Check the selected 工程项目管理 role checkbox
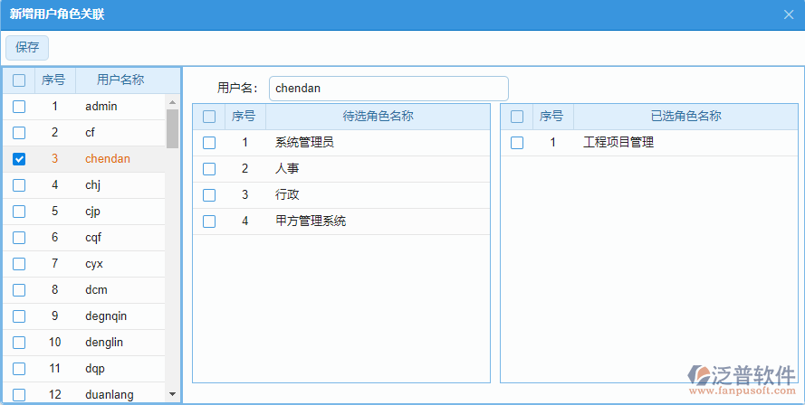Image resolution: width=805 pixels, height=405 pixels. click(x=517, y=143)
